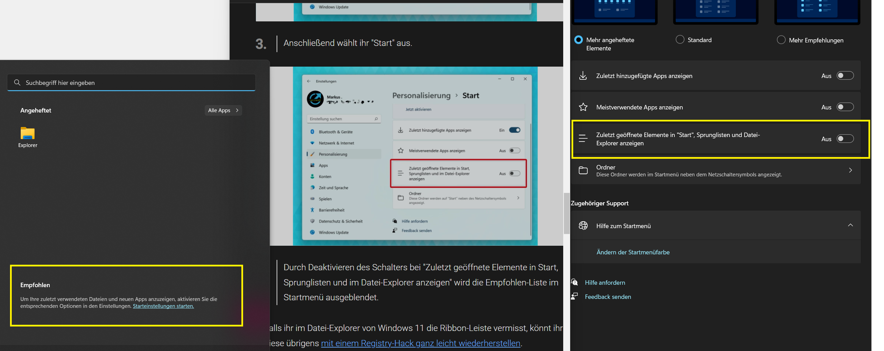Click the Personalisierung breadcrumb in article screenshot
This screenshot has width=884, height=351.
[x=421, y=96]
